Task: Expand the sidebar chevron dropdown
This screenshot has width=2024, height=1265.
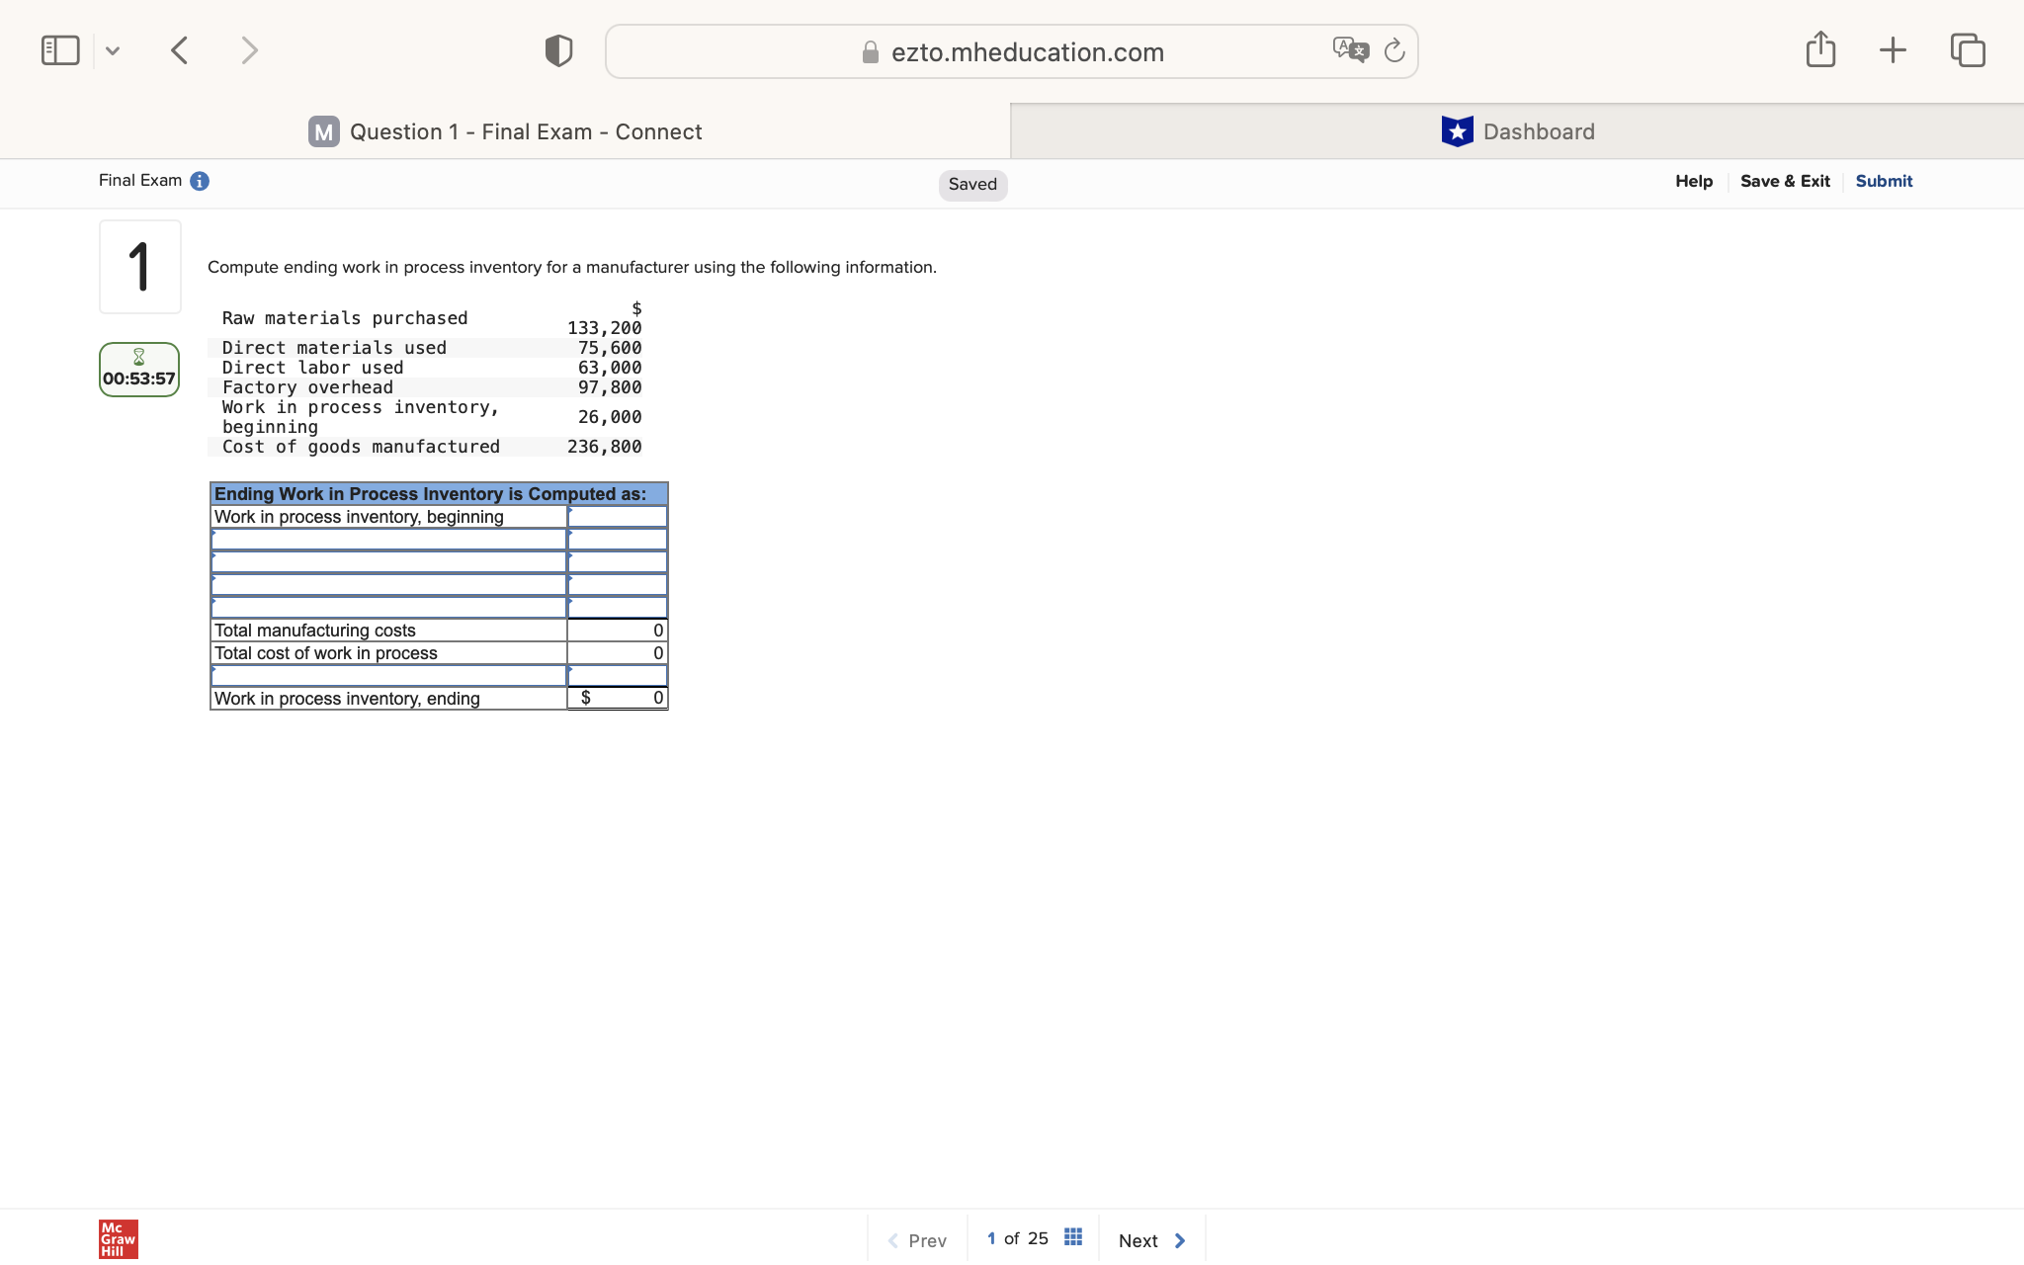Action: (x=112, y=49)
